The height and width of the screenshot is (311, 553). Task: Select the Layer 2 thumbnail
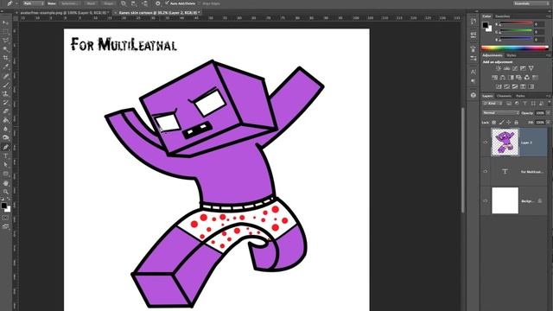tap(505, 142)
